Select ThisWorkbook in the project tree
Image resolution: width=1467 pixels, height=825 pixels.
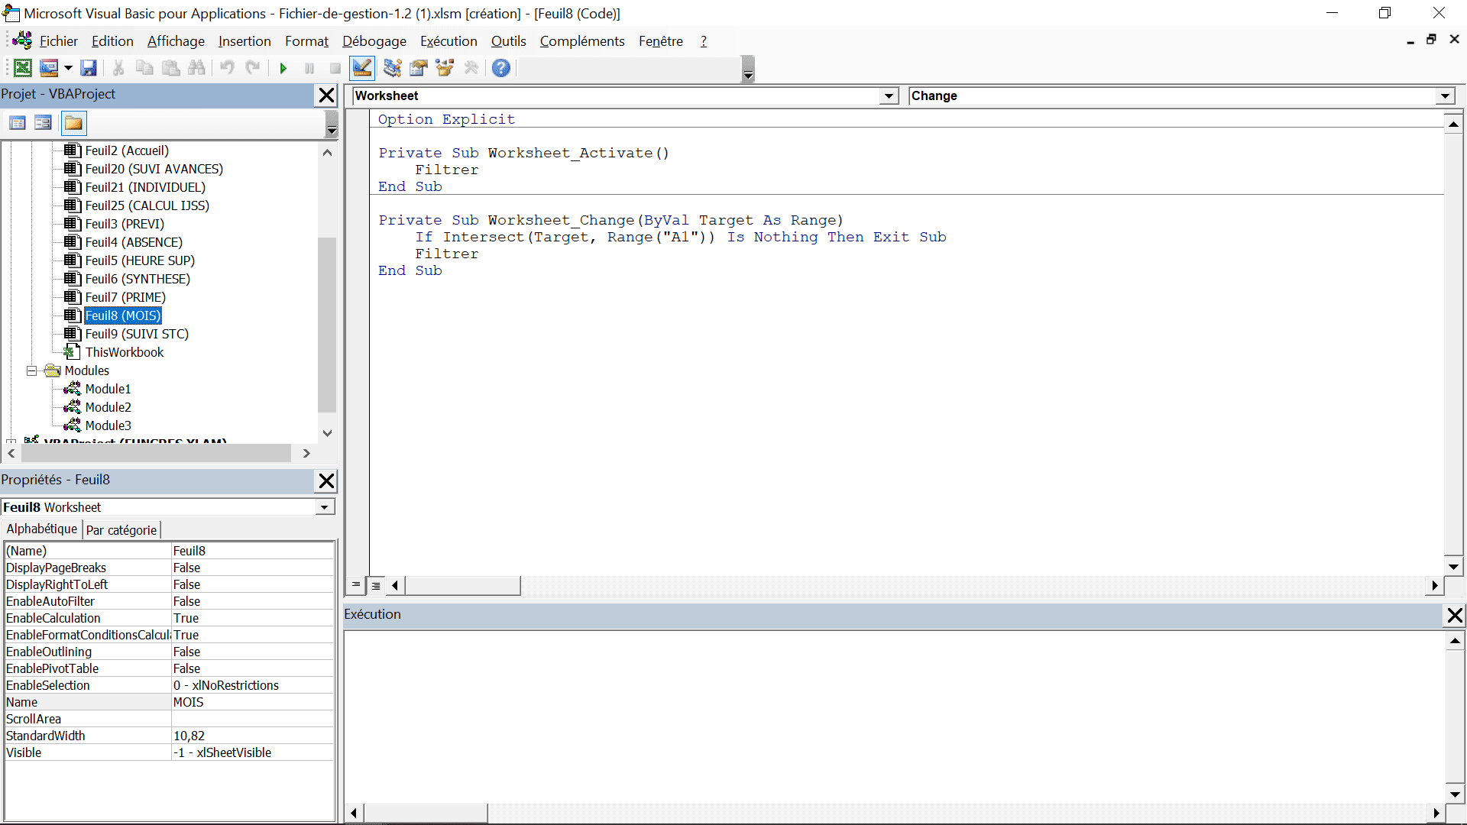[x=125, y=352]
